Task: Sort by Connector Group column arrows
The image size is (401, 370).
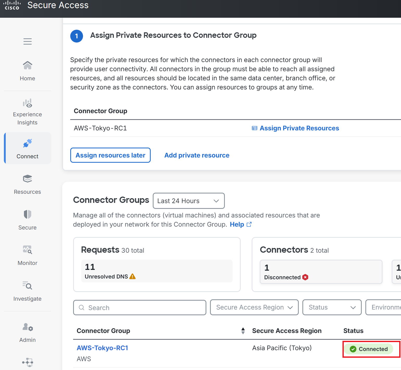Action: (x=243, y=331)
